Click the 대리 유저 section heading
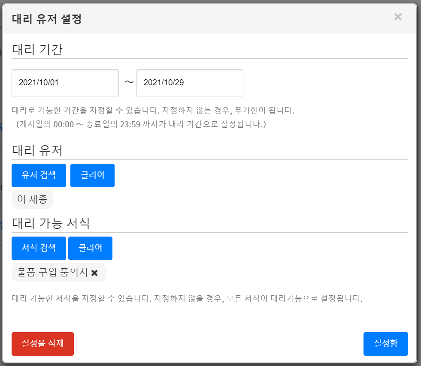The image size is (421, 366). click(x=37, y=150)
